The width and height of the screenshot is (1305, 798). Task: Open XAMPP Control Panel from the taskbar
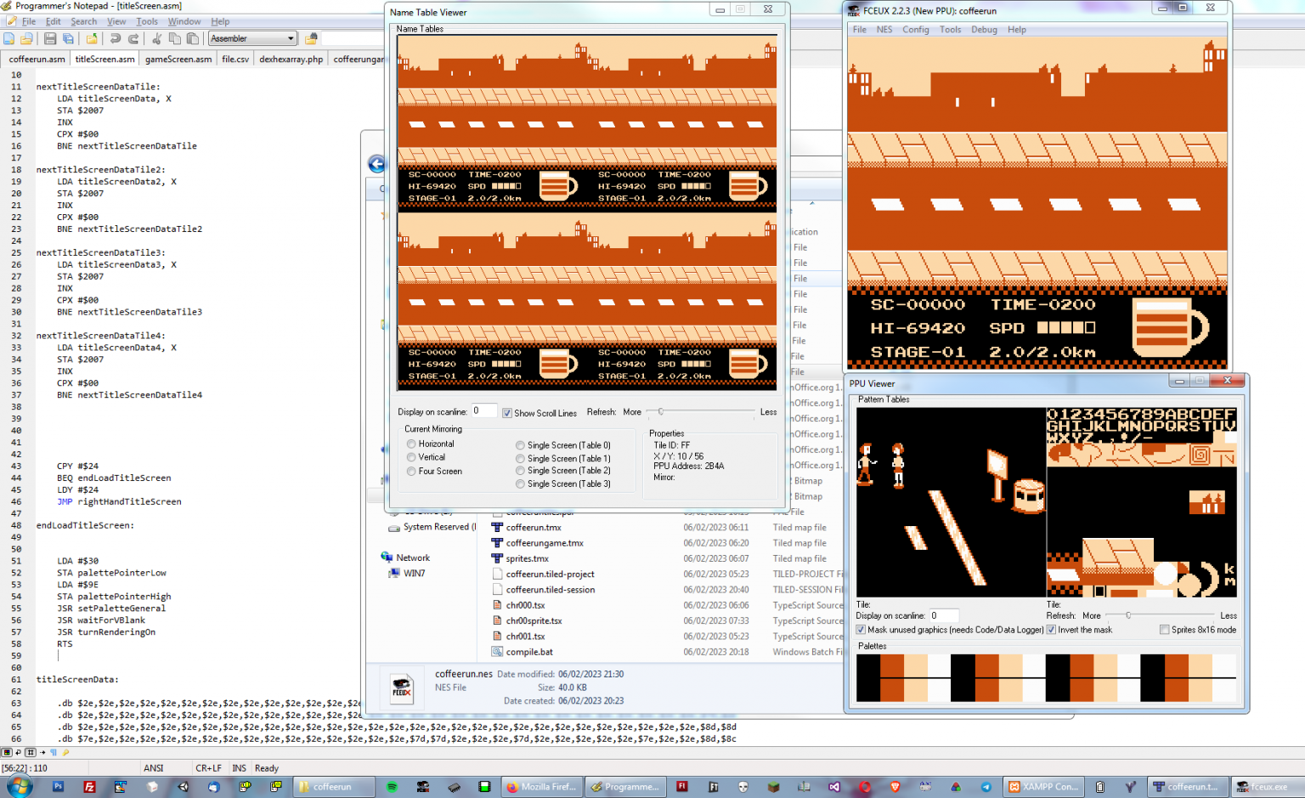tap(1044, 786)
